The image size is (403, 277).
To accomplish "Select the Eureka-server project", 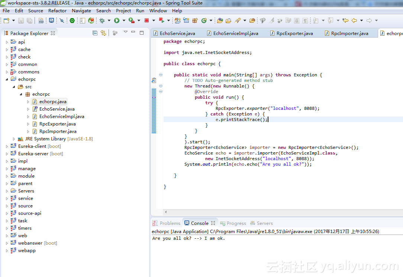I will coord(37,154).
